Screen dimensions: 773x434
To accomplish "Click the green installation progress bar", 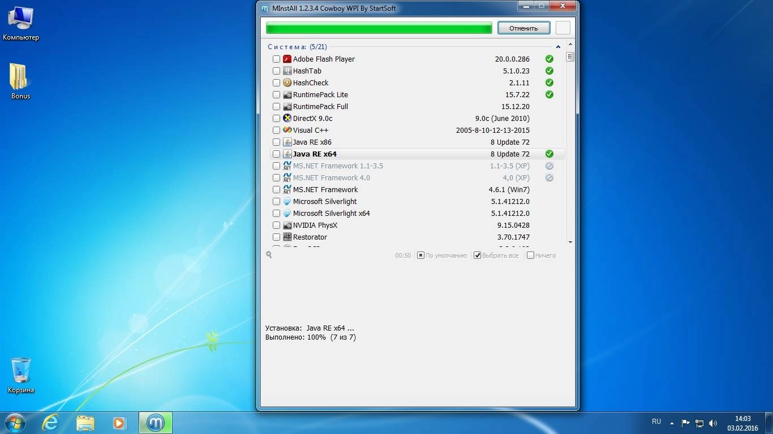I will 379,28.
